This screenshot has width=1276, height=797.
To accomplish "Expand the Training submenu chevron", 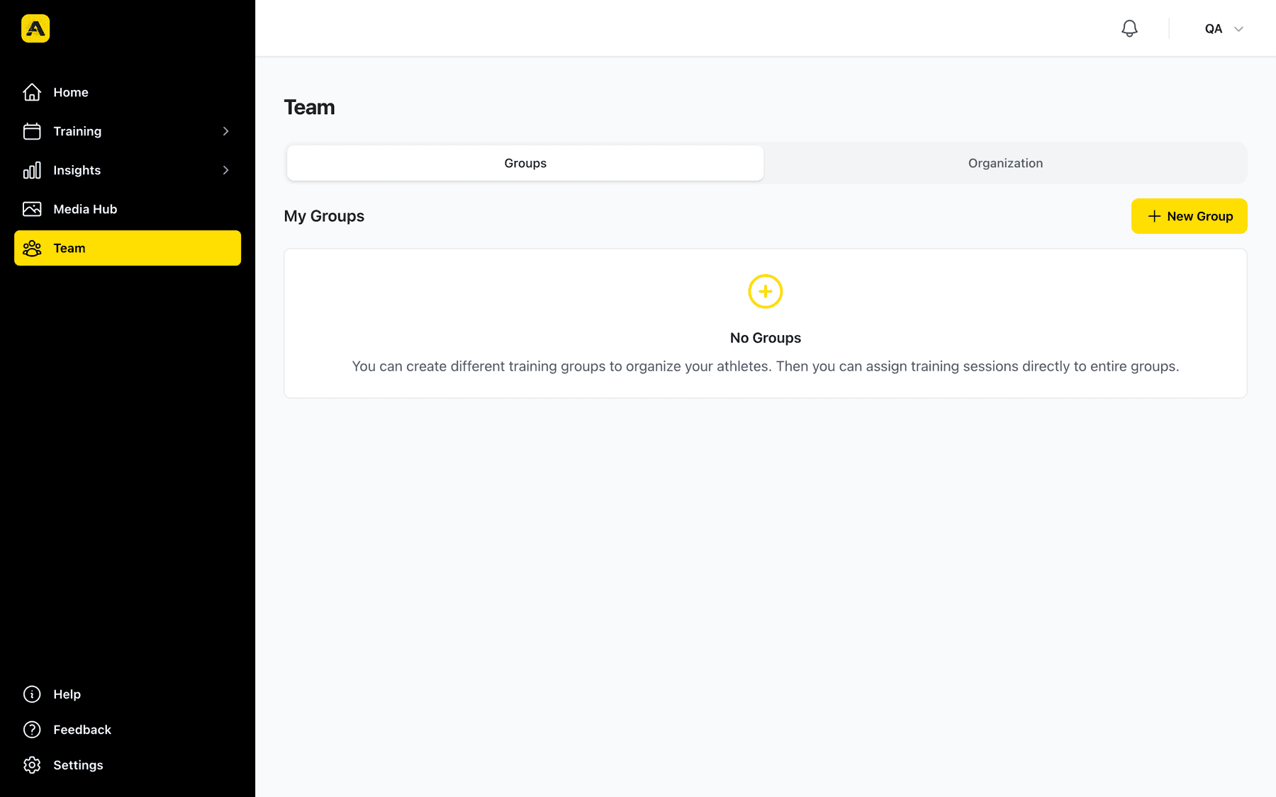I will [225, 131].
